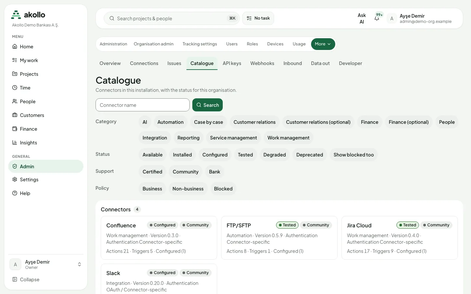Filter by Certified support
Image resolution: width=471 pixels, height=294 pixels.
pos(152,172)
